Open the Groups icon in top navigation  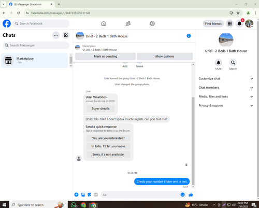(152, 24)
